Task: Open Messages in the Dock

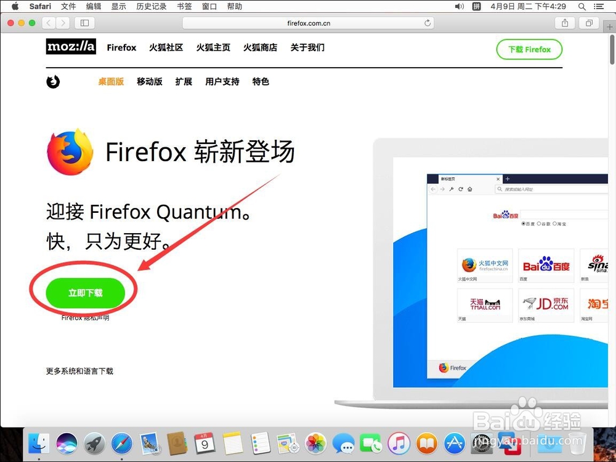Action: pos(343,444)
